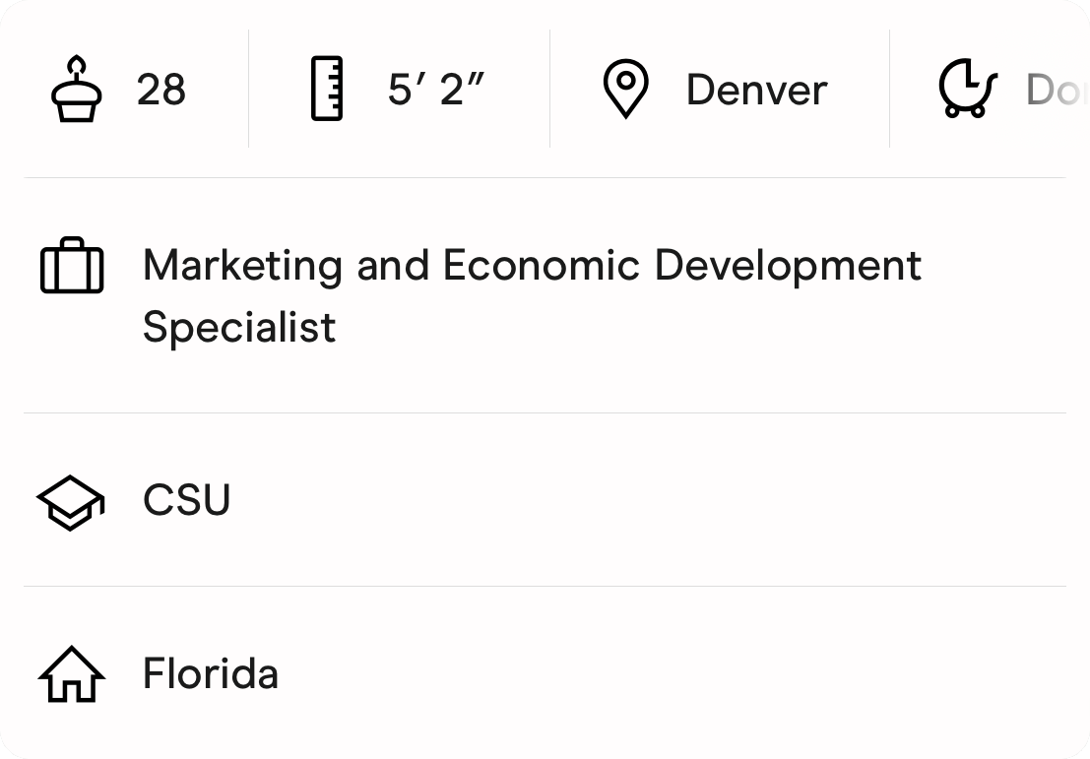The height and width of the screenshot is (759, 1090).
Task: Click the word Development in the job title
Action: pyautogui.click(x=788, y=266)
